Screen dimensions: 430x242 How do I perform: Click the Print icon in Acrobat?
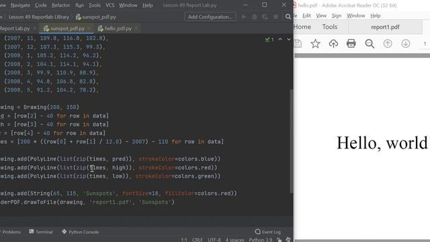tap(351, 43)
